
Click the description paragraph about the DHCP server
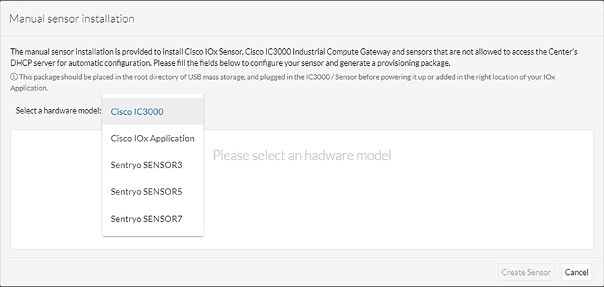pos(294,57)
